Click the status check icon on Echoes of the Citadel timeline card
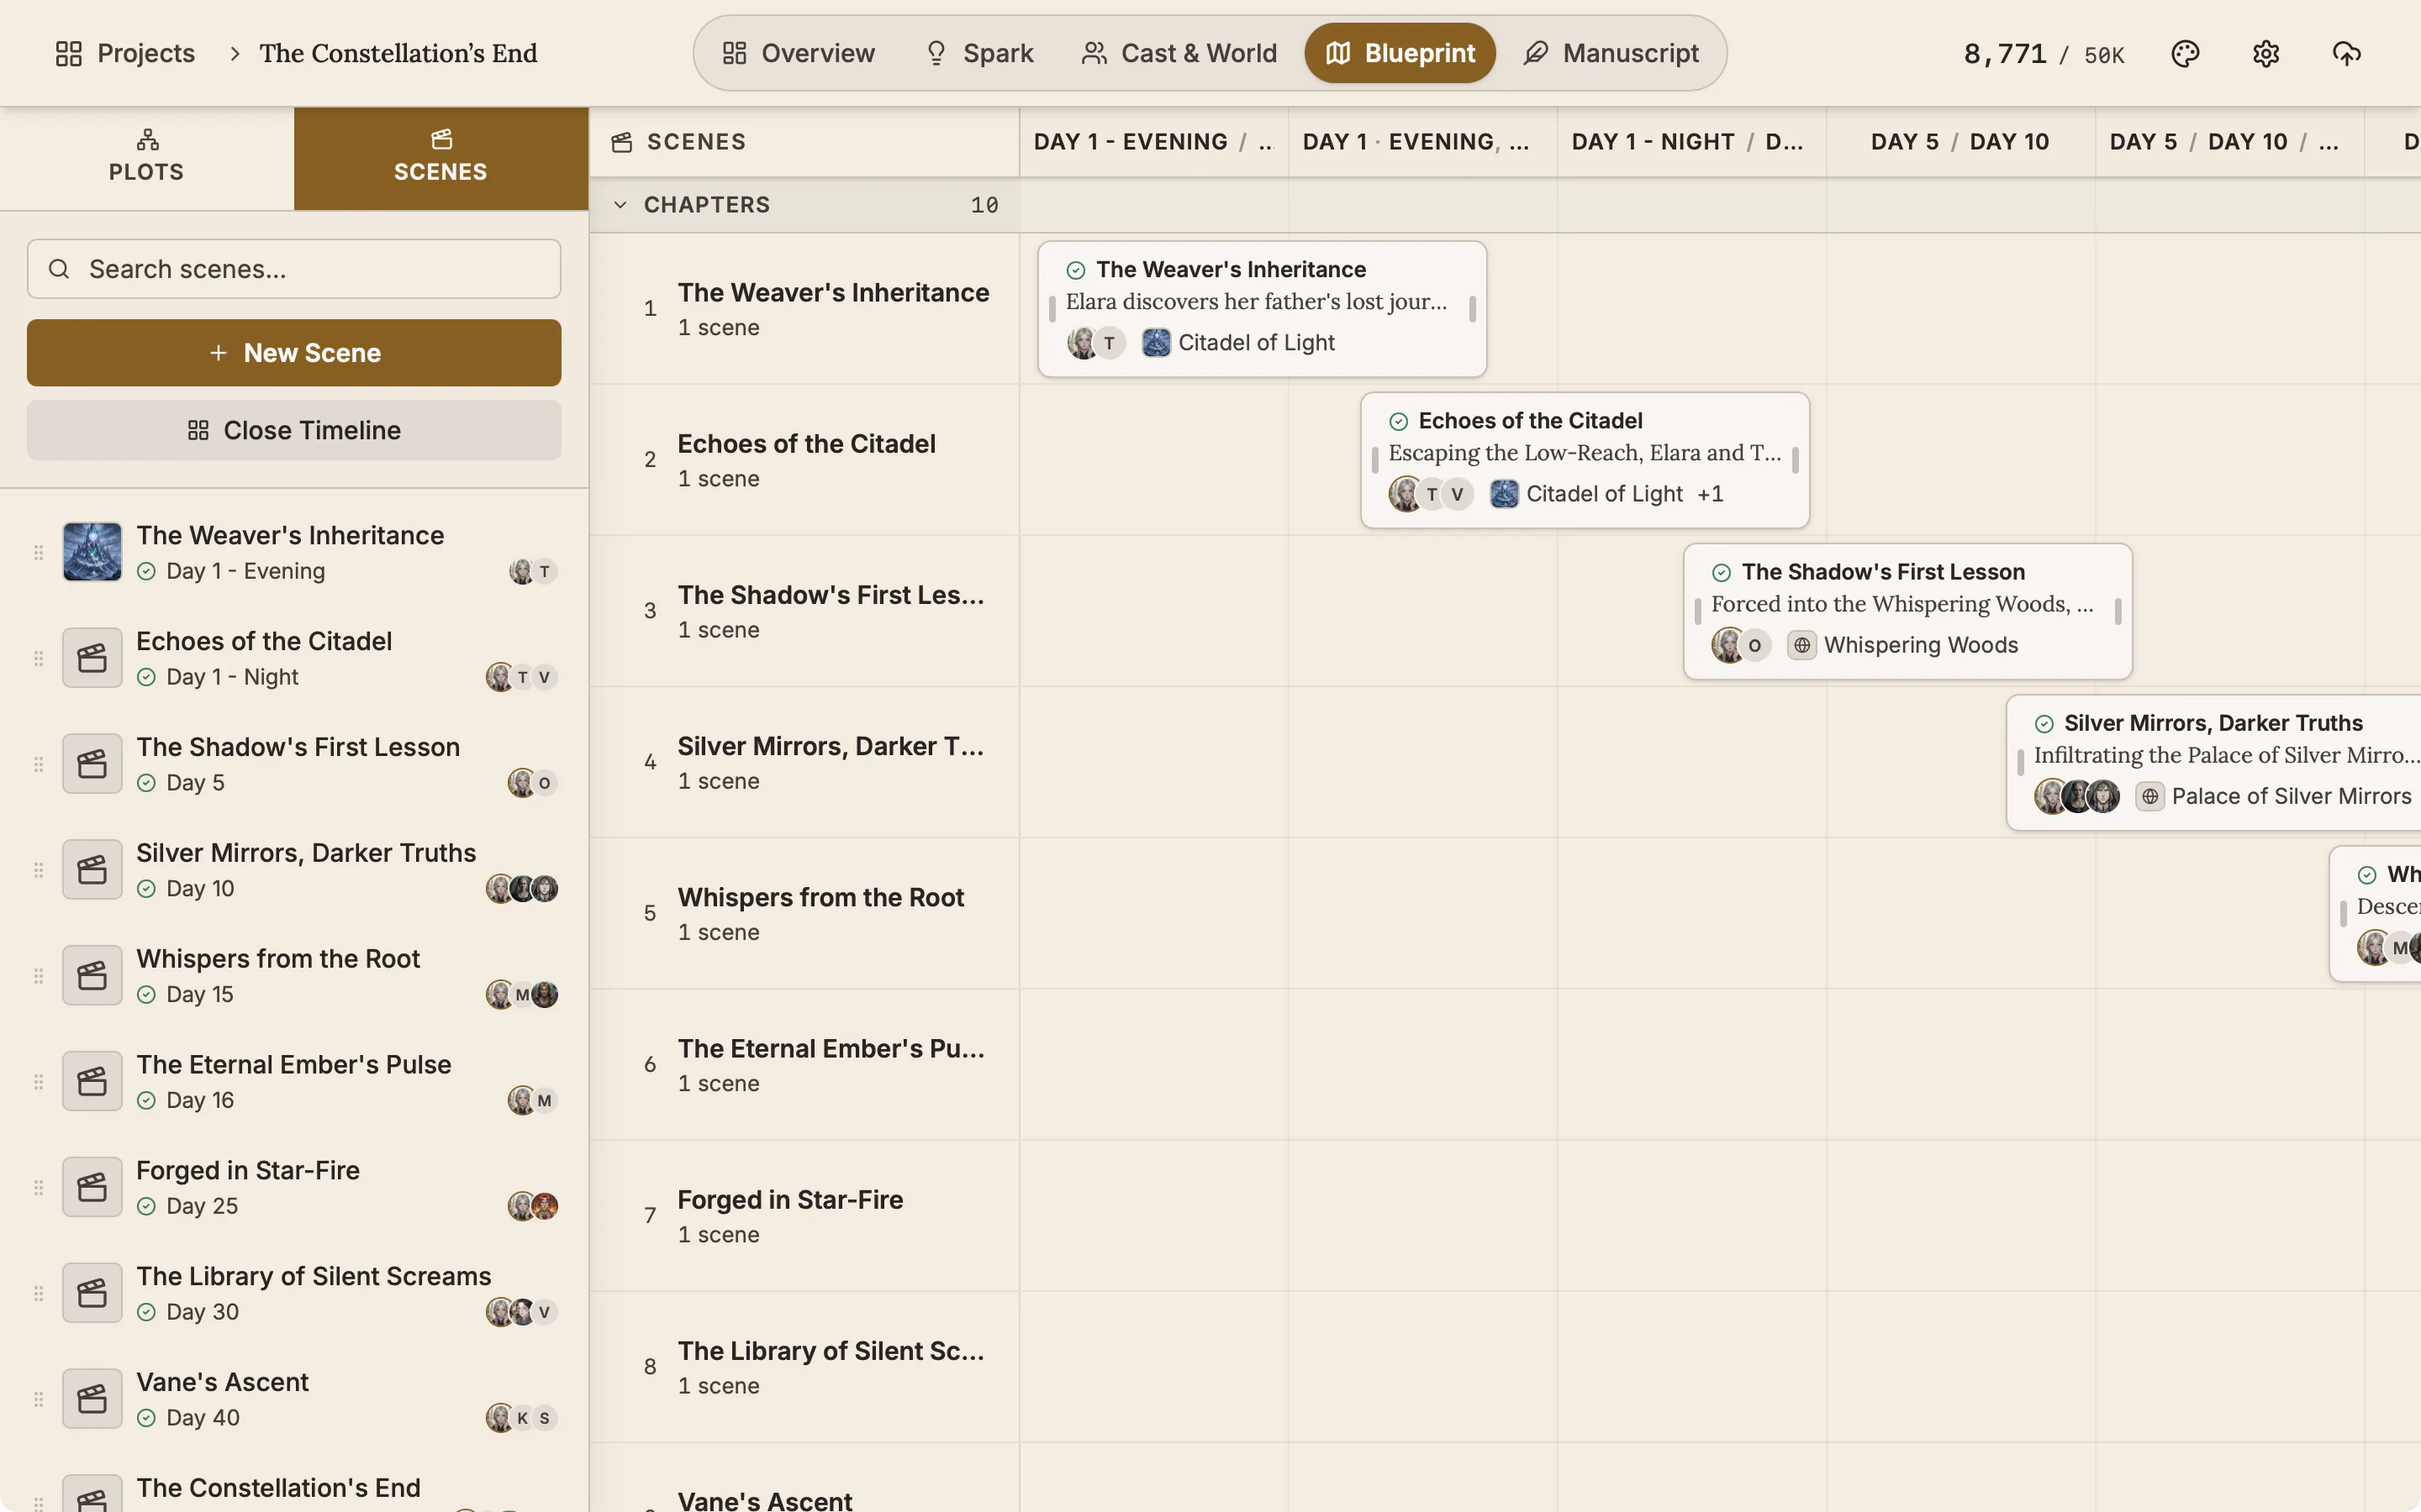This screenshot has width=2421, height=1512. point(1399,421)
